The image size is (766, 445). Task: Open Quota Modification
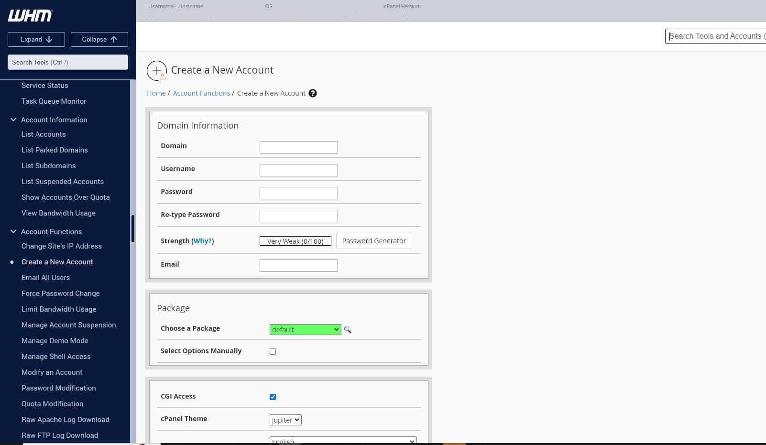pyautogui.click(x=53, y=404)
